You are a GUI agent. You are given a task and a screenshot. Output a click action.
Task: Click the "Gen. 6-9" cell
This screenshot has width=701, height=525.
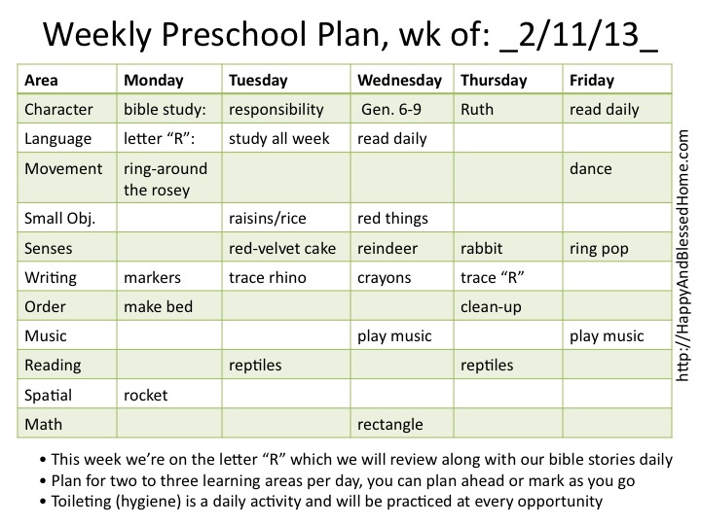[x=392, y=109]
